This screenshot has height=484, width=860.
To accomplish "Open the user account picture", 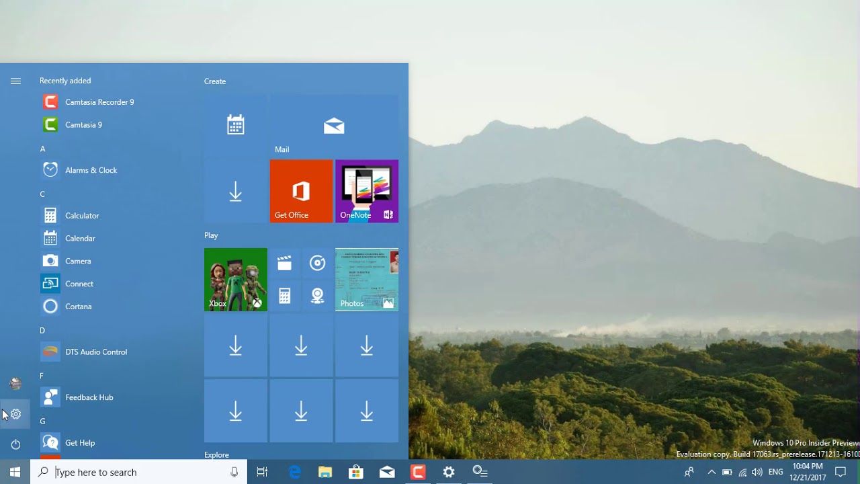I will (x=15, y=383).
